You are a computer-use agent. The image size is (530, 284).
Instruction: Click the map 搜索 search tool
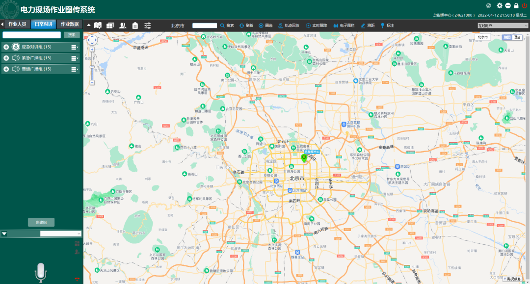pos(227,26)
